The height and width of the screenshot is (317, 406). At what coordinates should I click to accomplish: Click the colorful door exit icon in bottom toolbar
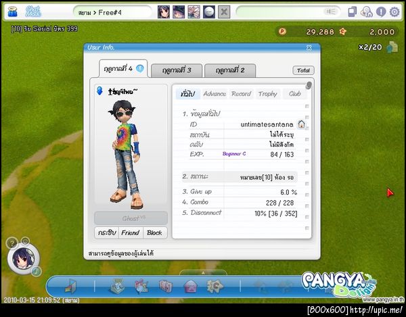(x=70, y=286)
